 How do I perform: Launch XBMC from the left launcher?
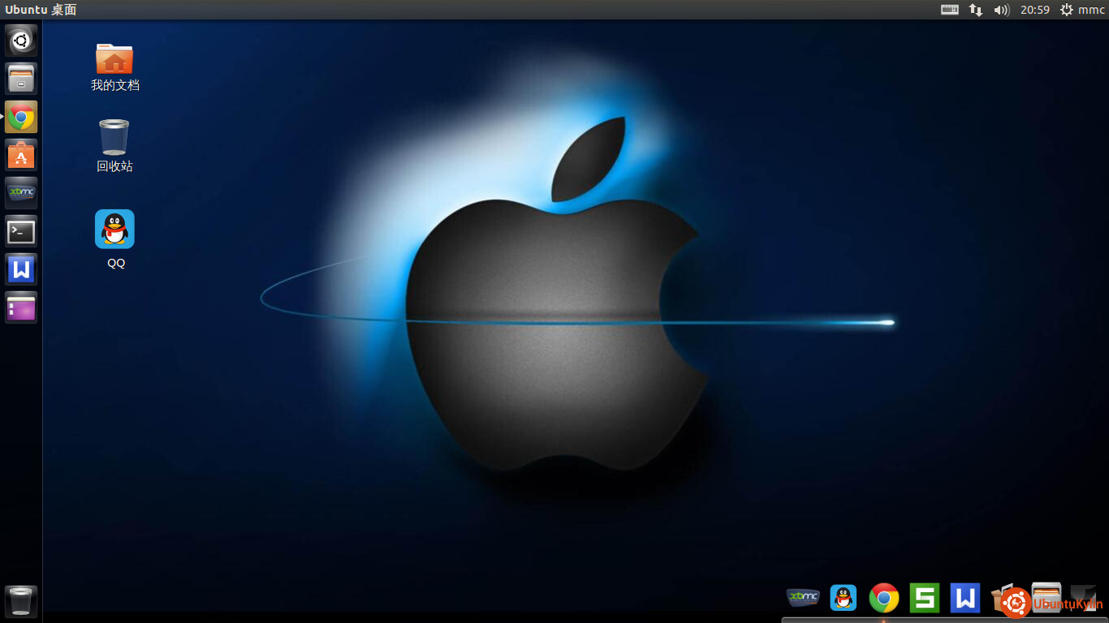pos(21,193)
